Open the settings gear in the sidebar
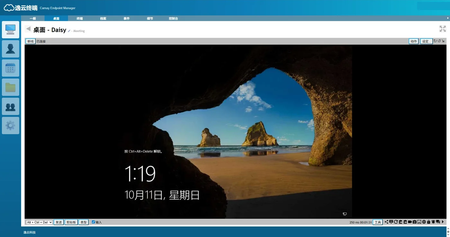 11,125
